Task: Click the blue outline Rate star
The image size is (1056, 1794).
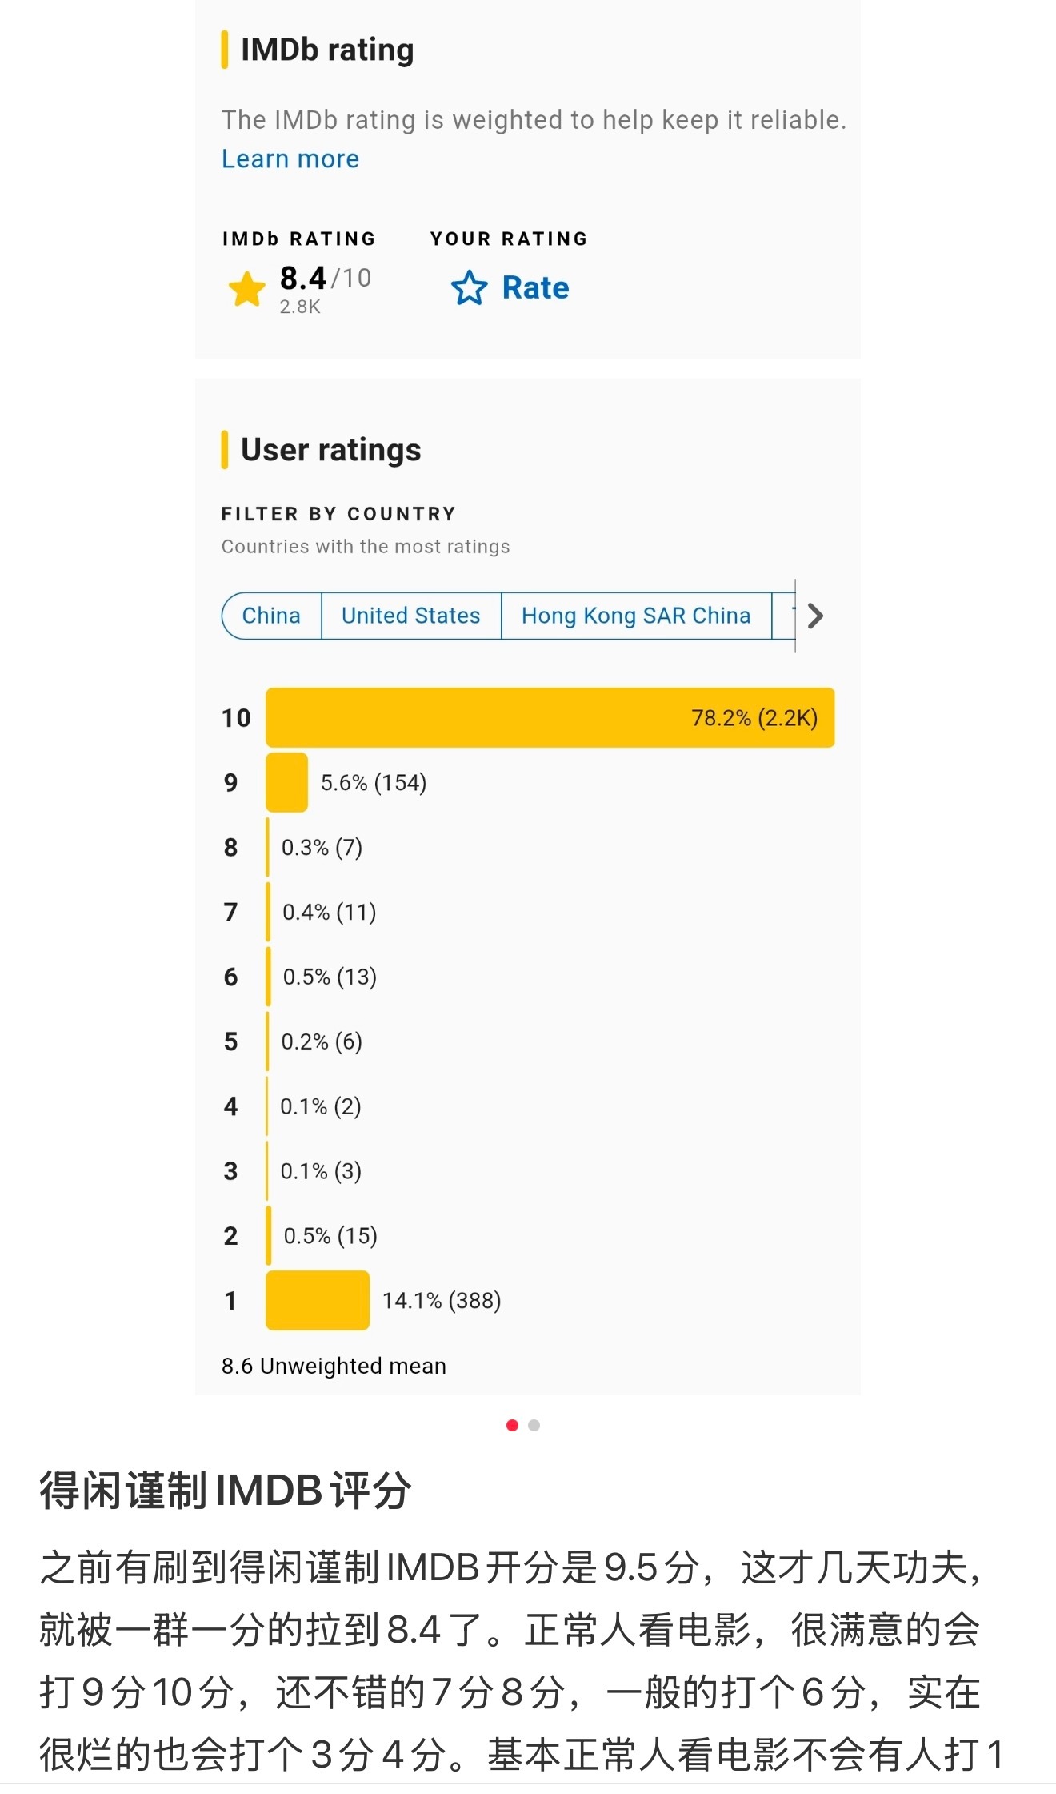Action: click(x=470, y=288)
